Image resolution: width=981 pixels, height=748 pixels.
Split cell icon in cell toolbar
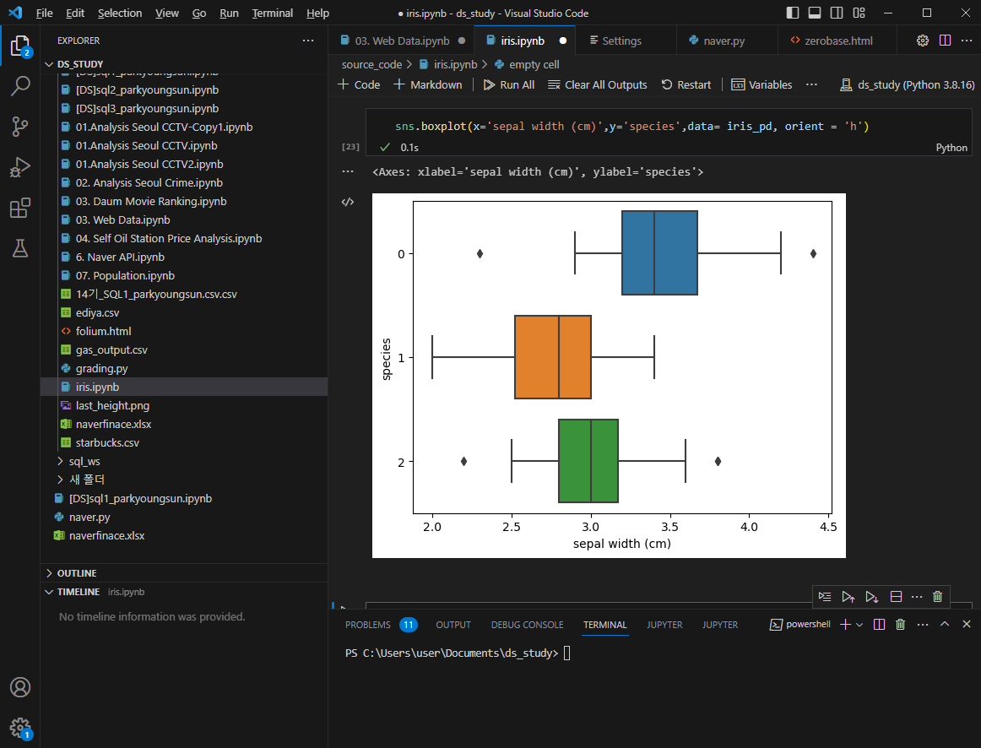896,597
